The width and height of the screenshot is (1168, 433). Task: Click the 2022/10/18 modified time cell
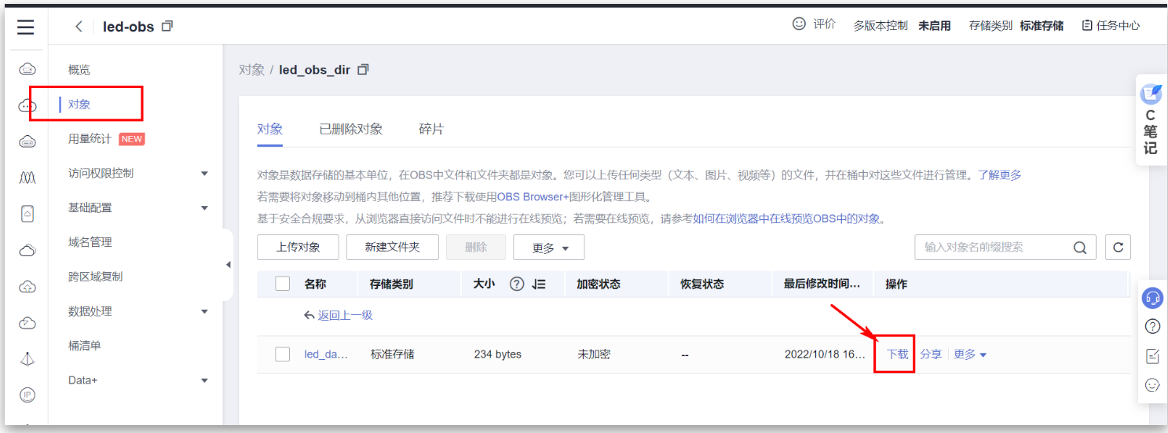point(825,354)
